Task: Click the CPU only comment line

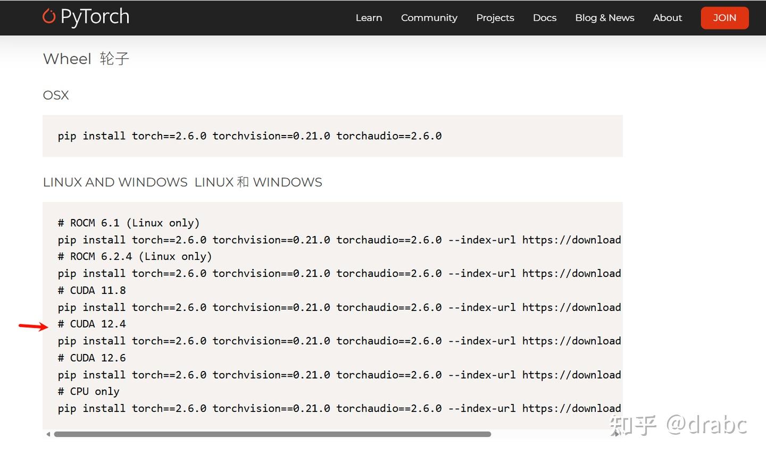Action: tap(89, 391)
